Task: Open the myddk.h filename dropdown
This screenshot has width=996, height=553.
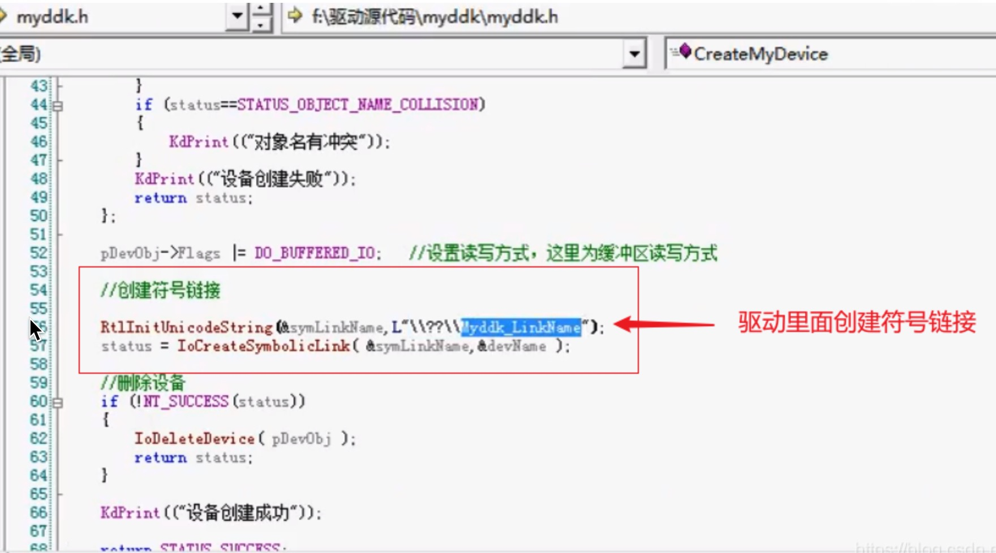Action: [238, 16]
